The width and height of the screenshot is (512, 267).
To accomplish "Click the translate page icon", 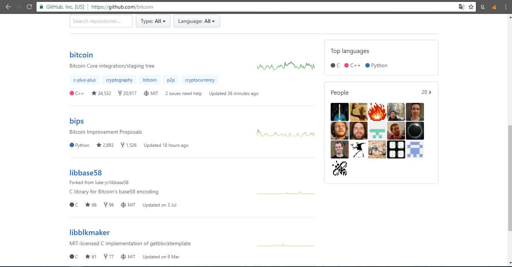I will 461,7.
